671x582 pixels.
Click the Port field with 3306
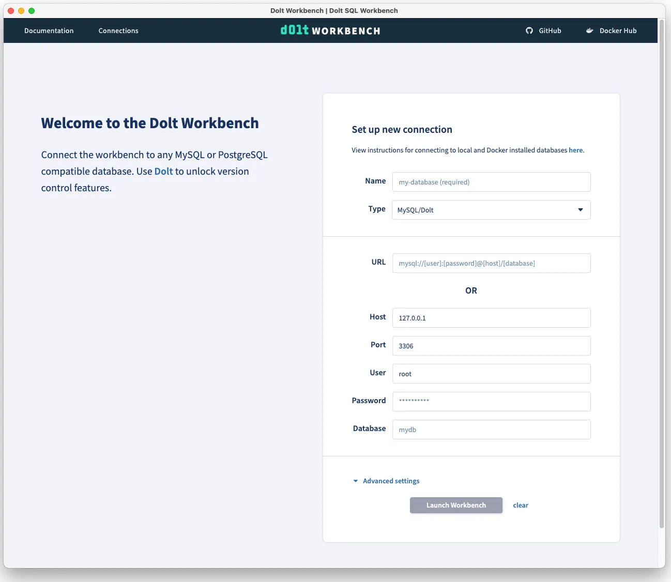[x=491, y=346]
